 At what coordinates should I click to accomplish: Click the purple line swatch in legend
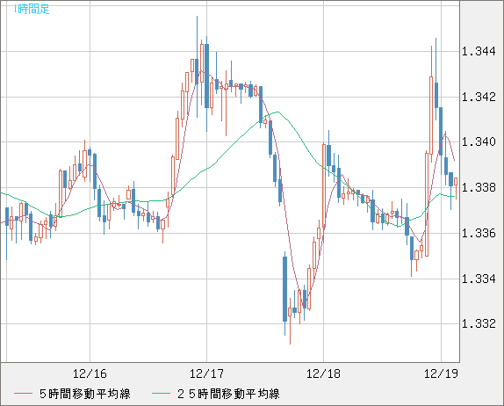click(x=23, y=394)
